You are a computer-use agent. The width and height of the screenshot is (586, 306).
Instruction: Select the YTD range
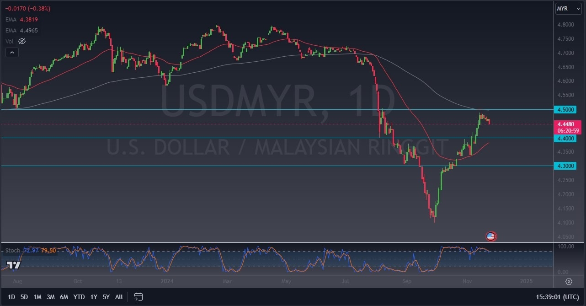point(79,297)
